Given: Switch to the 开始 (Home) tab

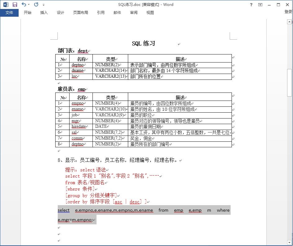Looking at the screenshot, I should click(27, 12).
